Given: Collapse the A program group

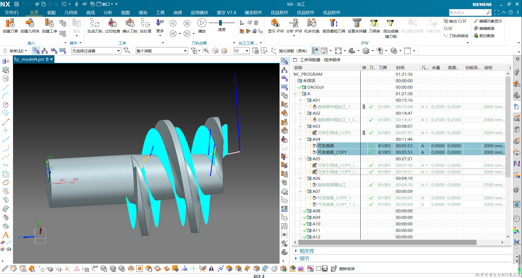Looking at the screenshot, I should [295, 94].
